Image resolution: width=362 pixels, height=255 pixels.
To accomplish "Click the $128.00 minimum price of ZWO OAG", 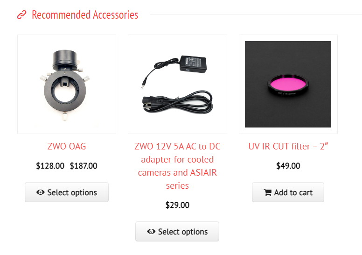I will (50, 166).
